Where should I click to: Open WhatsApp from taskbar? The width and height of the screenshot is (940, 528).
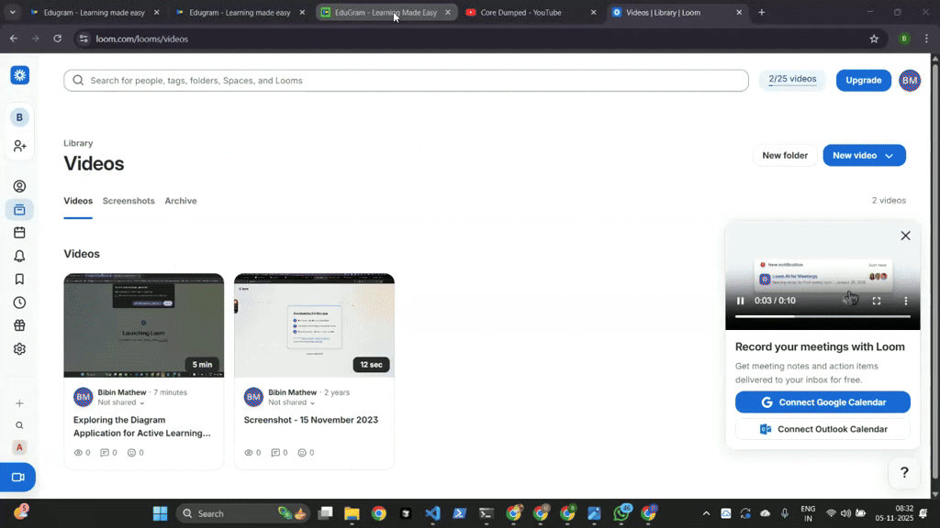pos(621,513)
